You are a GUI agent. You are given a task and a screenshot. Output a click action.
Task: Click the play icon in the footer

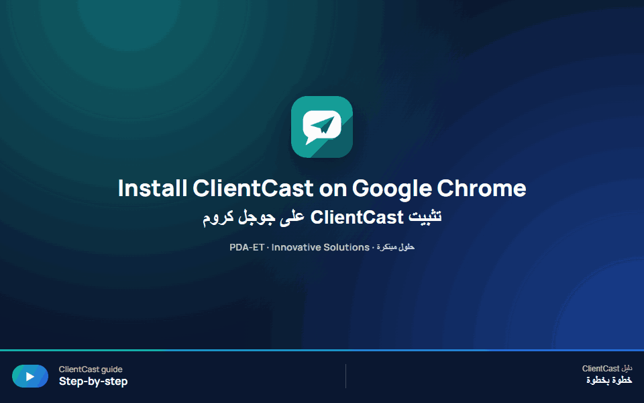[30, 376]
